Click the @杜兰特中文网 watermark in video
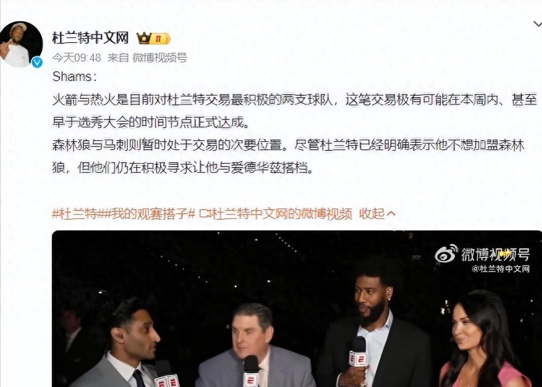This screenshot has height=387, width=542. click(501, 269)
